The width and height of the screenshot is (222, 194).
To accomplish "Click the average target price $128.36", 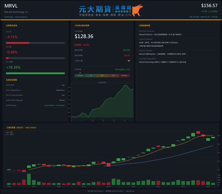I will coord(84,36).
